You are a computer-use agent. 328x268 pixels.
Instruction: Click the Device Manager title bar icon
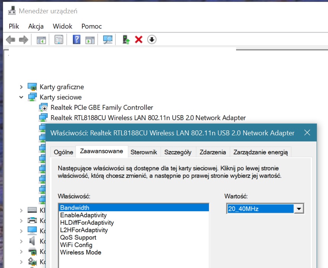coord(12,11)
